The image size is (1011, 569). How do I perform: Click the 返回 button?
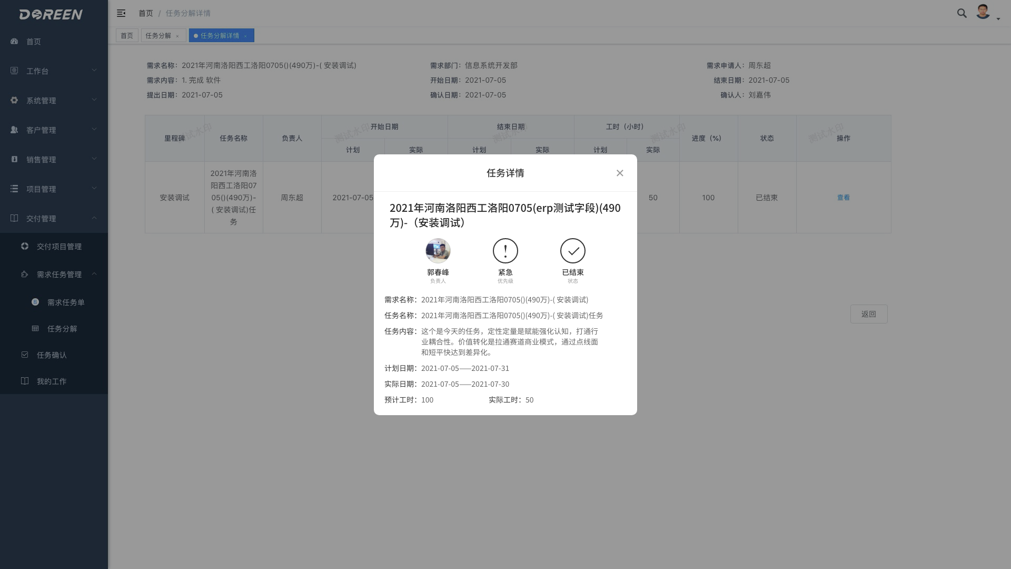869,314
